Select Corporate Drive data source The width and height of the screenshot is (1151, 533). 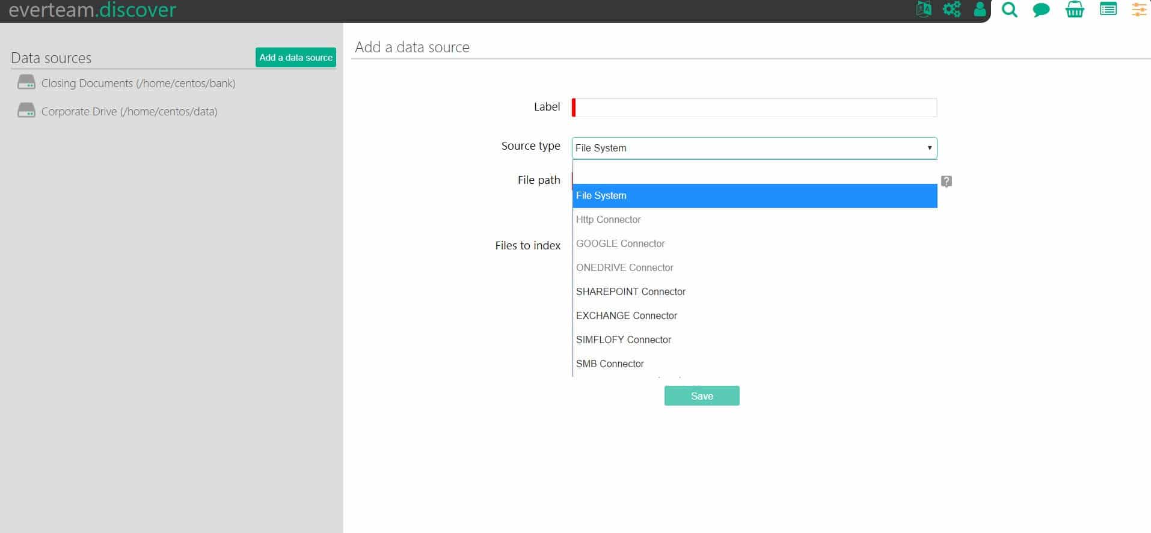(129, 112)
